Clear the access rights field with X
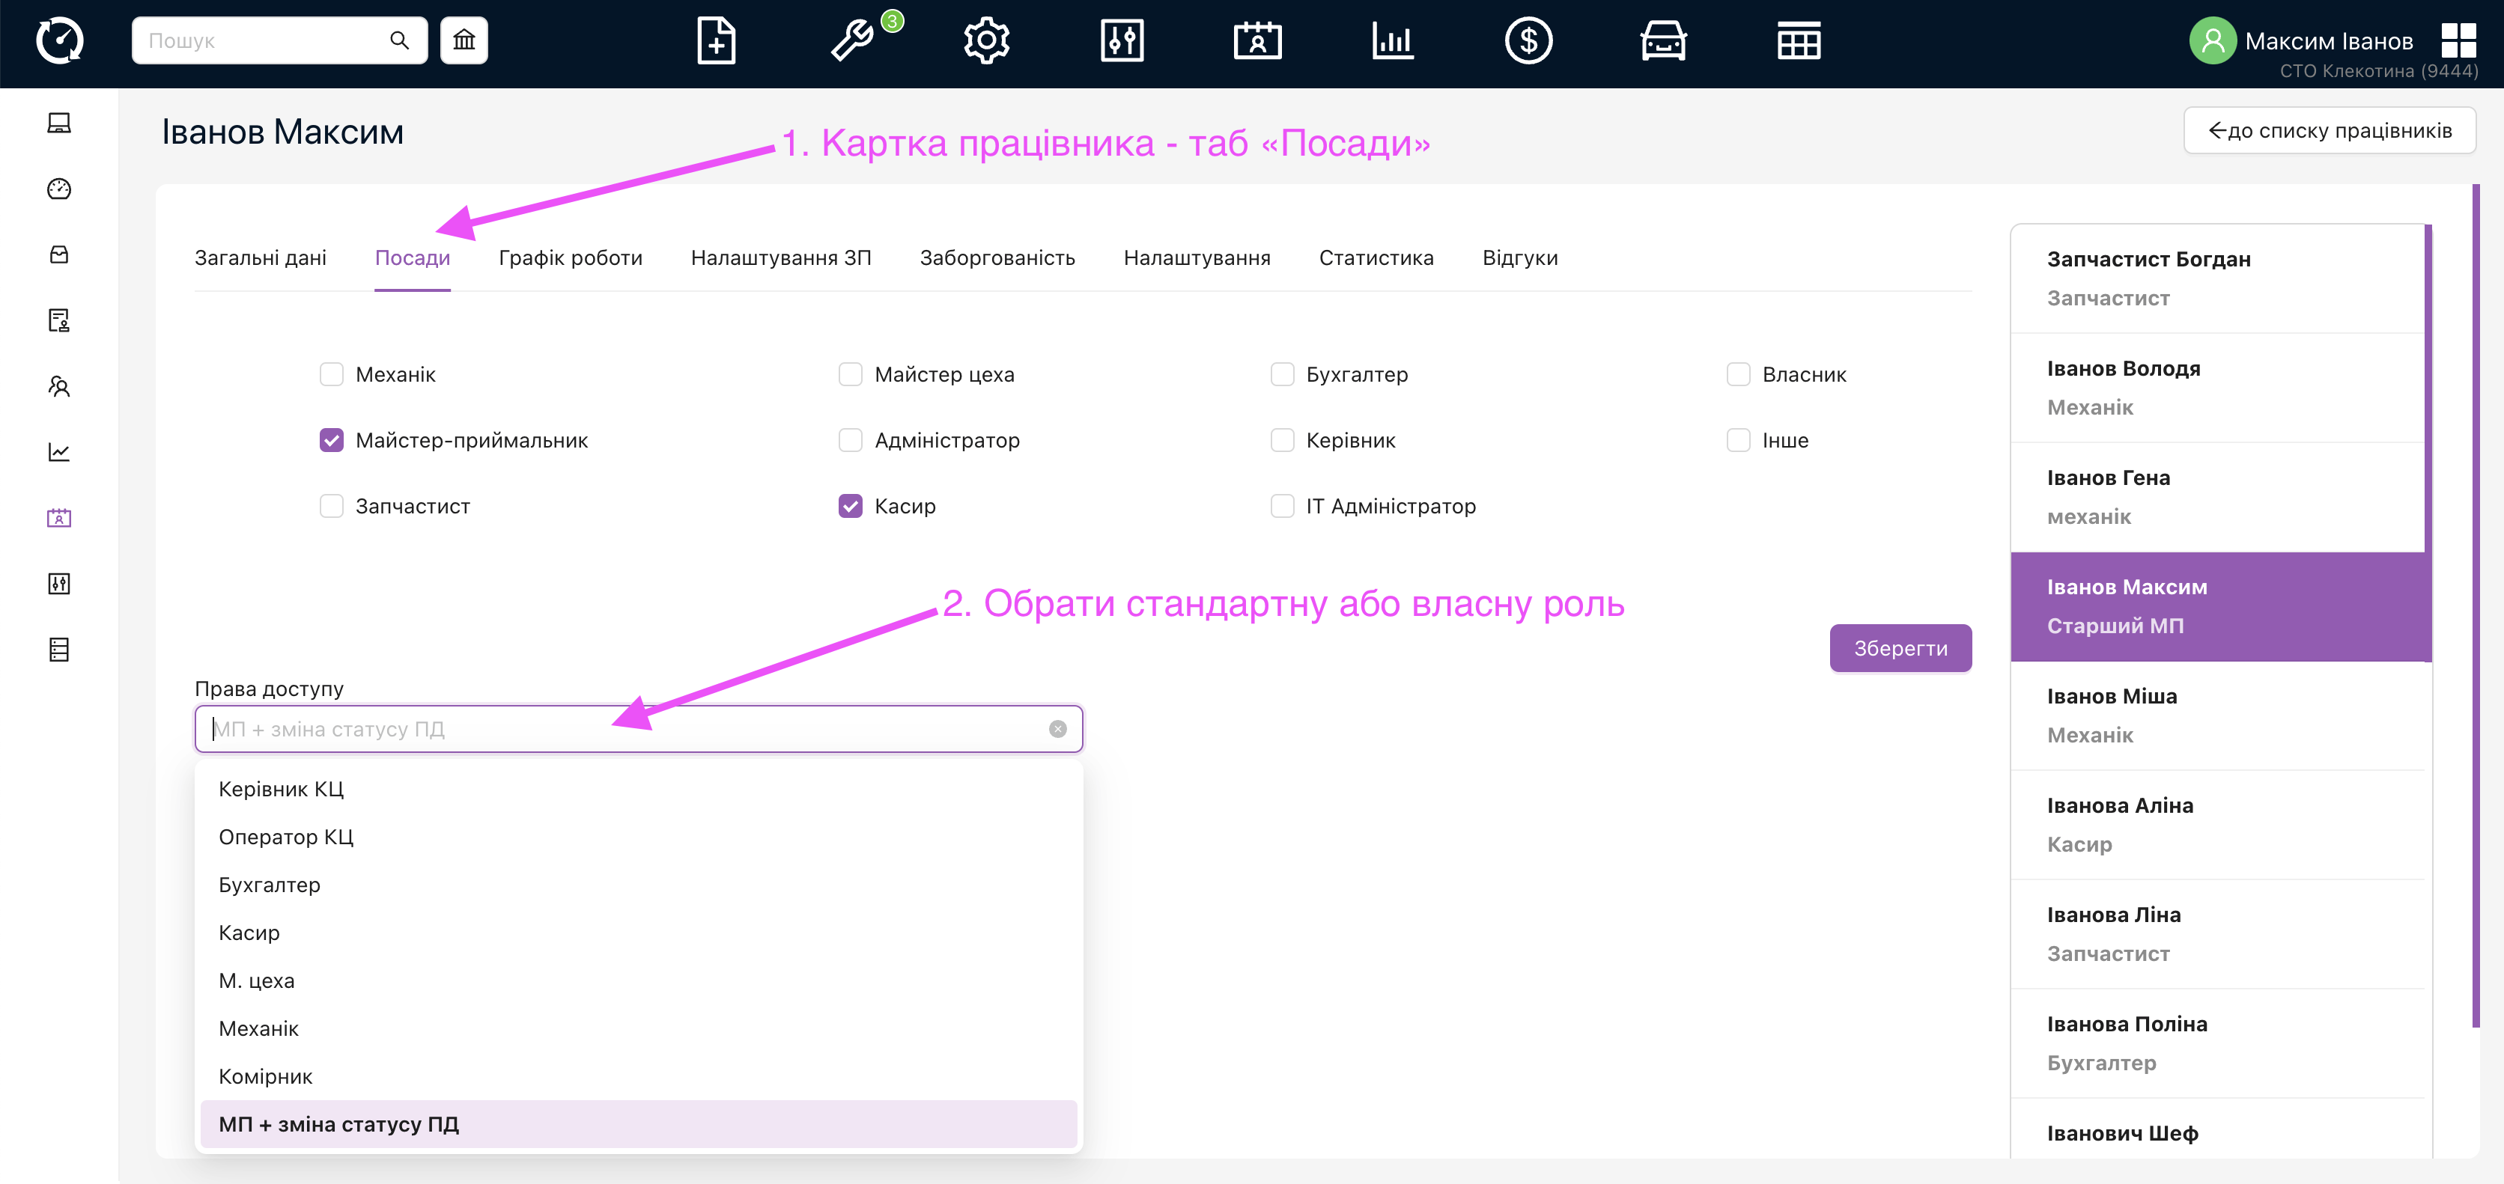This screenshot has width=2504, height=1184. coord(1057,730)
